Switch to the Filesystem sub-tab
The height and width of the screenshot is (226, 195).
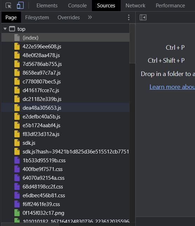pyautogui.click(x=37, y=18)
